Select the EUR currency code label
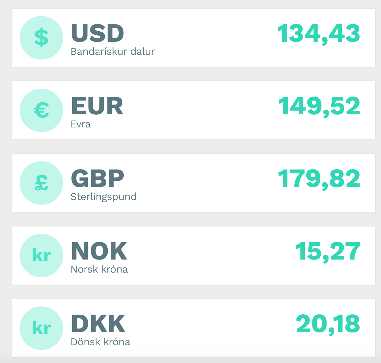This screenshot has width=381, height=363. 97,106
